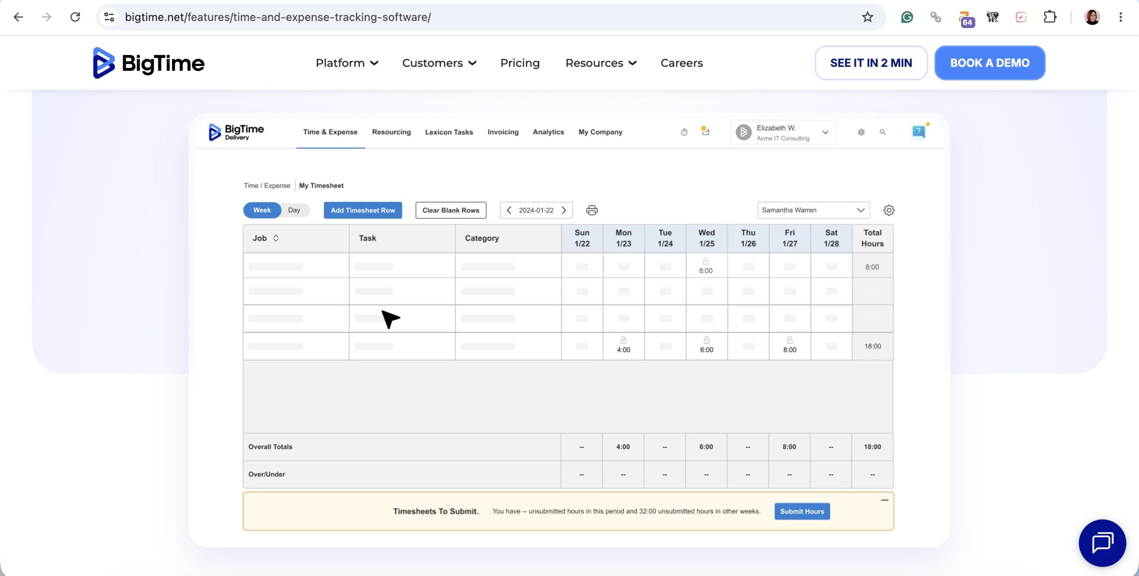Click the locked Wed 8:00 entry
The image size is (1139, 576).
coord(706,266)
